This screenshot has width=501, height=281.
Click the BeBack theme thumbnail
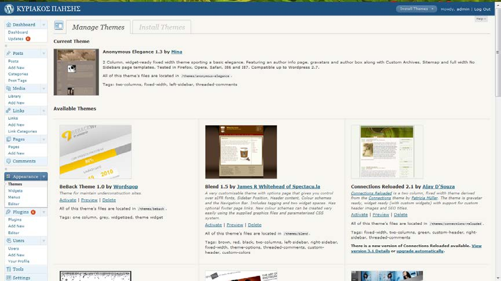tap(96, 152)
